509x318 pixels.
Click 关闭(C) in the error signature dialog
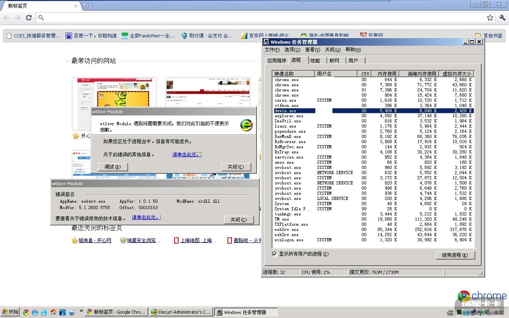(239, 219)
